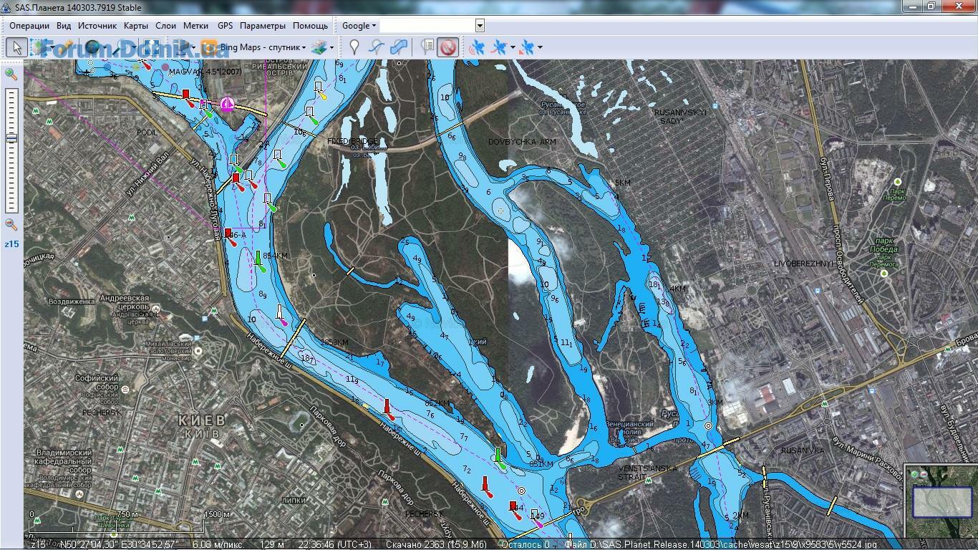Click the 750 м scale bar label
Screen dimensions: 978x550
pos(127,515)
